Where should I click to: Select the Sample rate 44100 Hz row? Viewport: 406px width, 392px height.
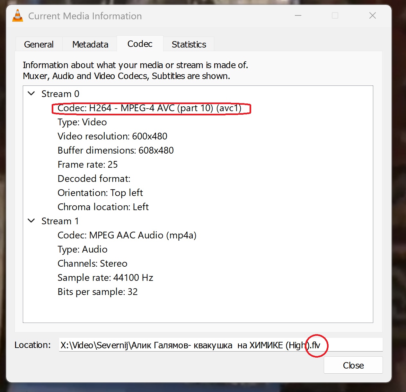(105, 278)
